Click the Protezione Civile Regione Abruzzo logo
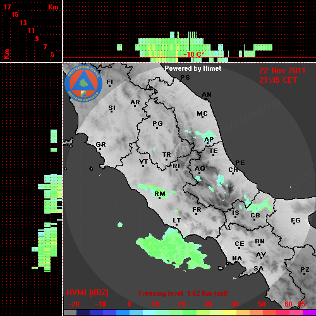 (83, 84)
